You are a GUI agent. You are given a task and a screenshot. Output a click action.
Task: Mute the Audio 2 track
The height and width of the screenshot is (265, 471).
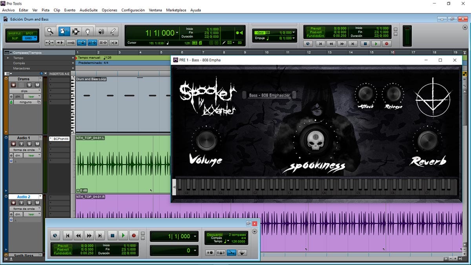coord(37,203)
